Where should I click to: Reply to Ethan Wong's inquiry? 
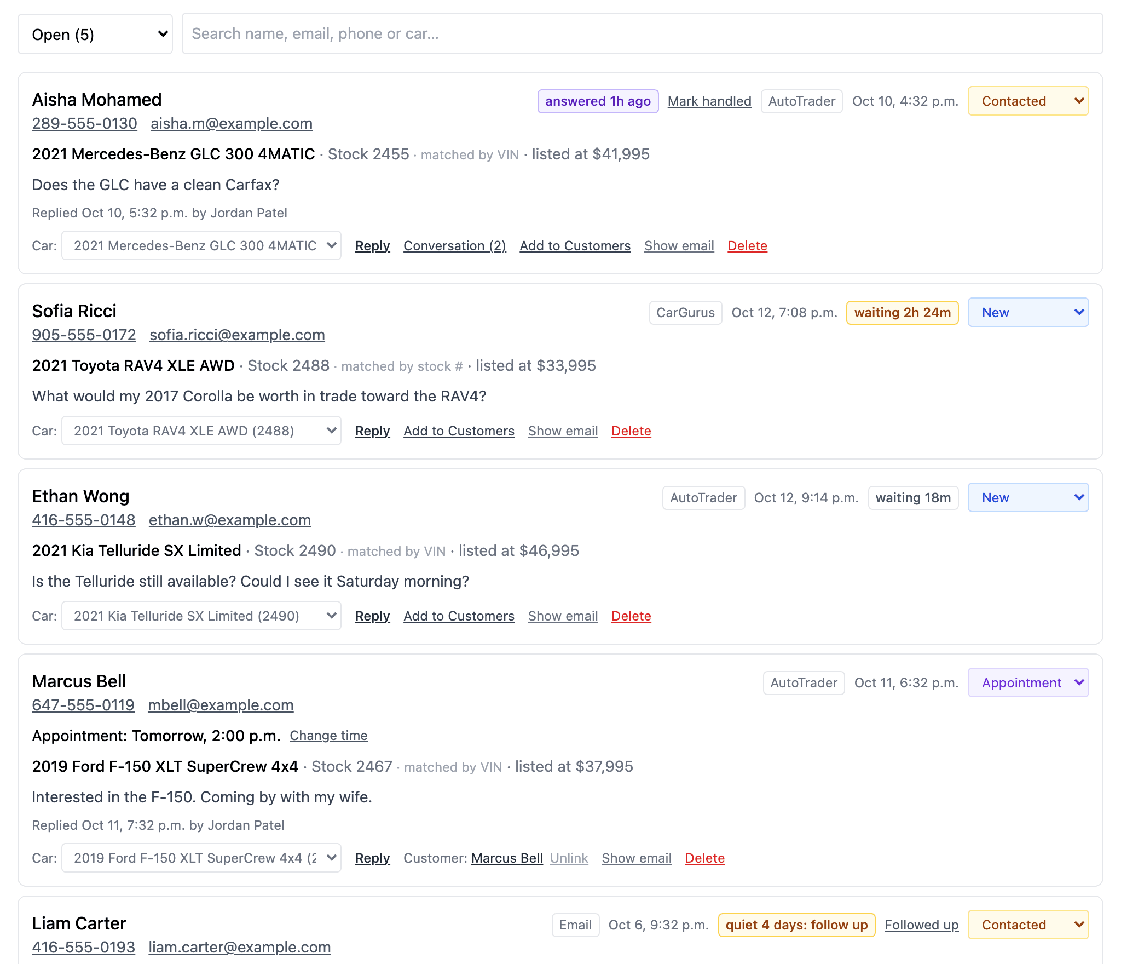point(372,616)
